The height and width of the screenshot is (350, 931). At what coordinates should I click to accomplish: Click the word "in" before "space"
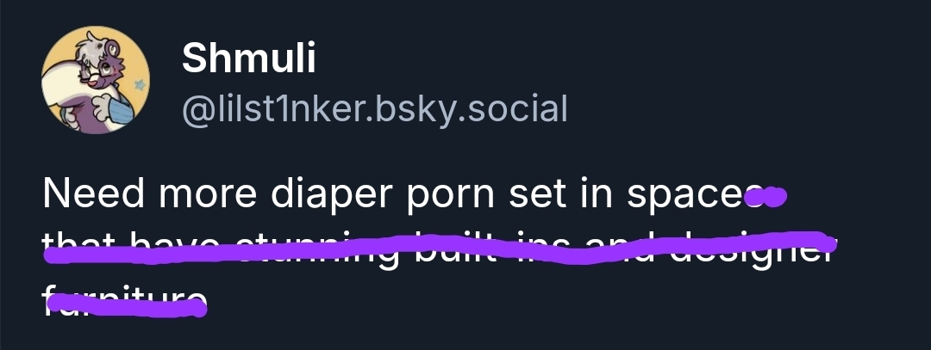pyautogui.click(x=597, y=193)
